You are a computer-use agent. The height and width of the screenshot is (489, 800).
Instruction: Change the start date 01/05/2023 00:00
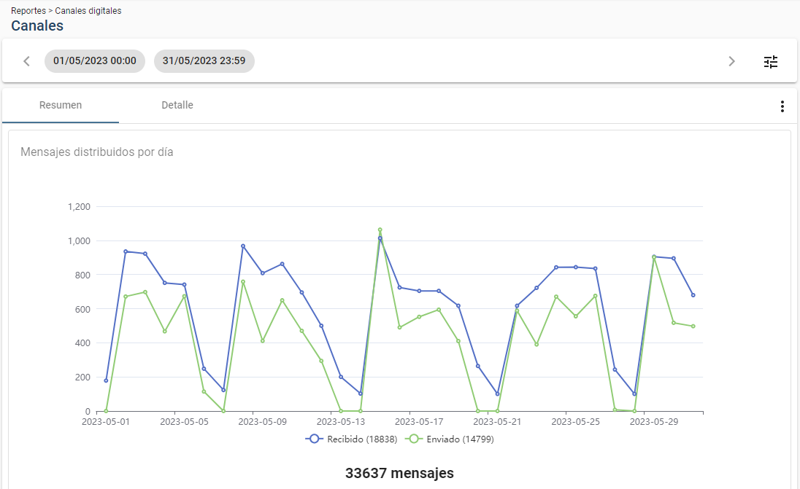pyautogui.click(x=95, y=61)
